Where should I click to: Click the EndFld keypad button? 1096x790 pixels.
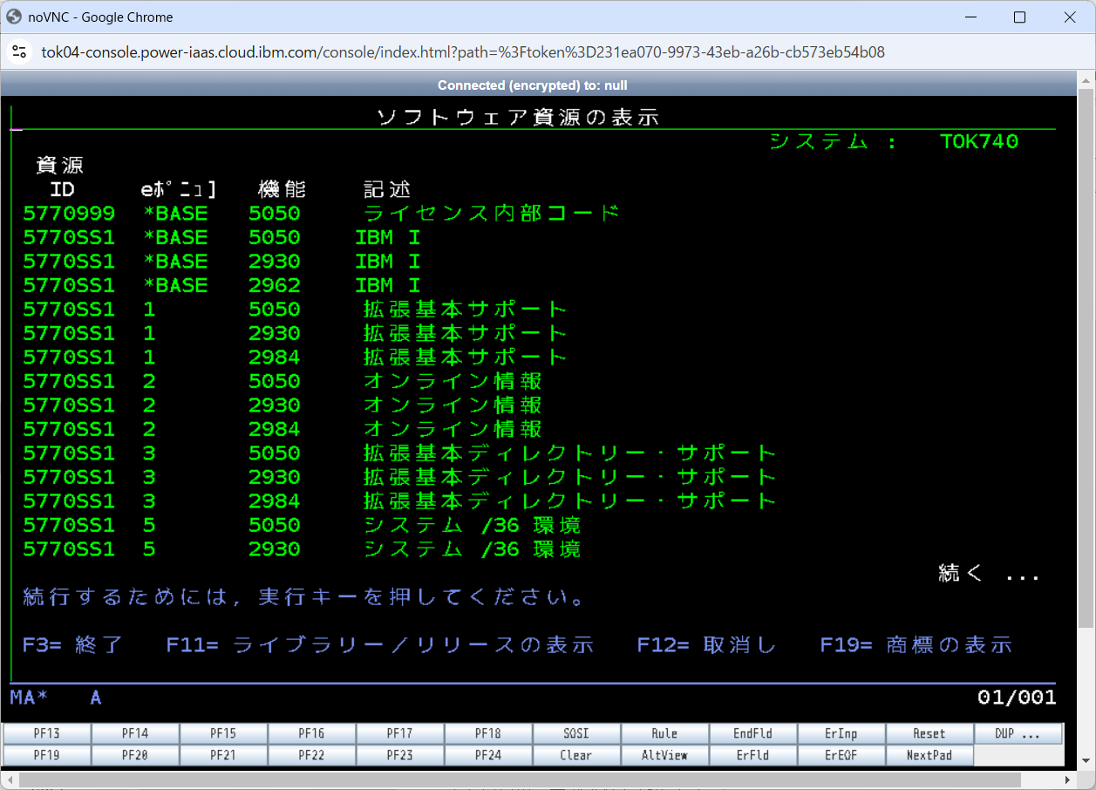[753, 733]
